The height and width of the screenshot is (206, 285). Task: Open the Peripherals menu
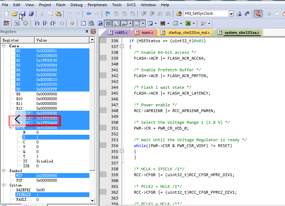point(97,5)
